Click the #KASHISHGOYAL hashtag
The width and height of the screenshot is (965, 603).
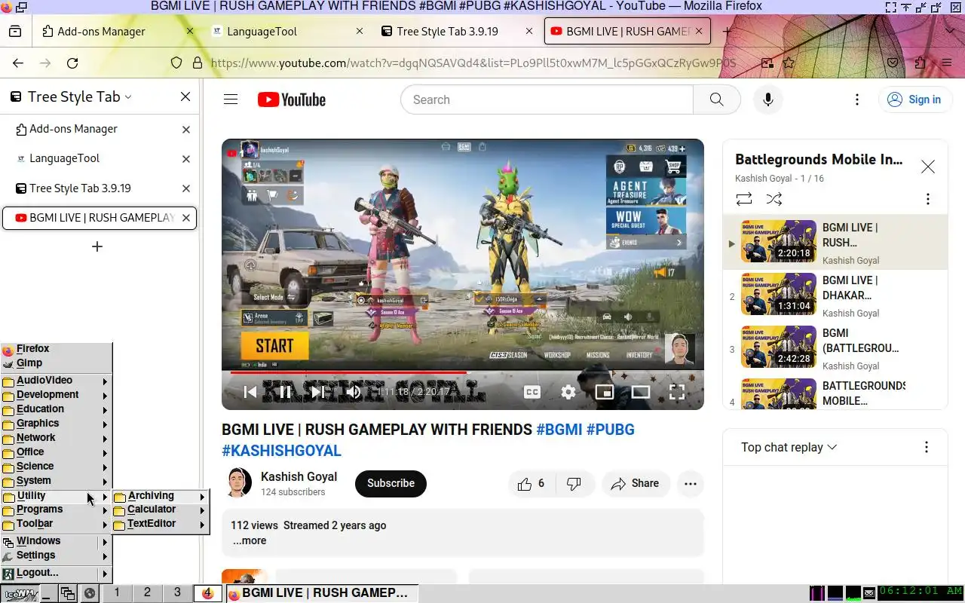tap(281, 451)
